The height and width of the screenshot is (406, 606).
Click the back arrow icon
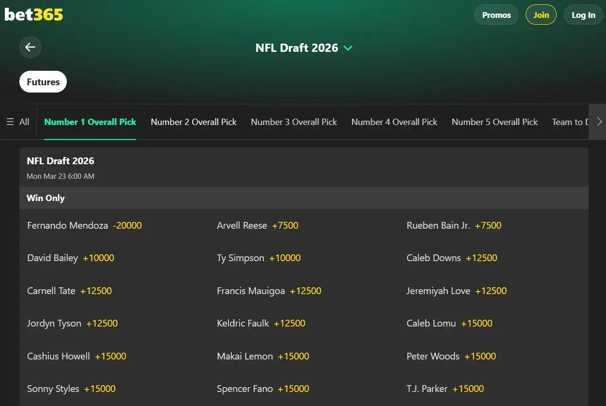30,47
